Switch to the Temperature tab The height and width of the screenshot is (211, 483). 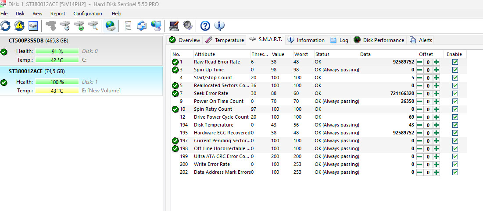point(225,40)
